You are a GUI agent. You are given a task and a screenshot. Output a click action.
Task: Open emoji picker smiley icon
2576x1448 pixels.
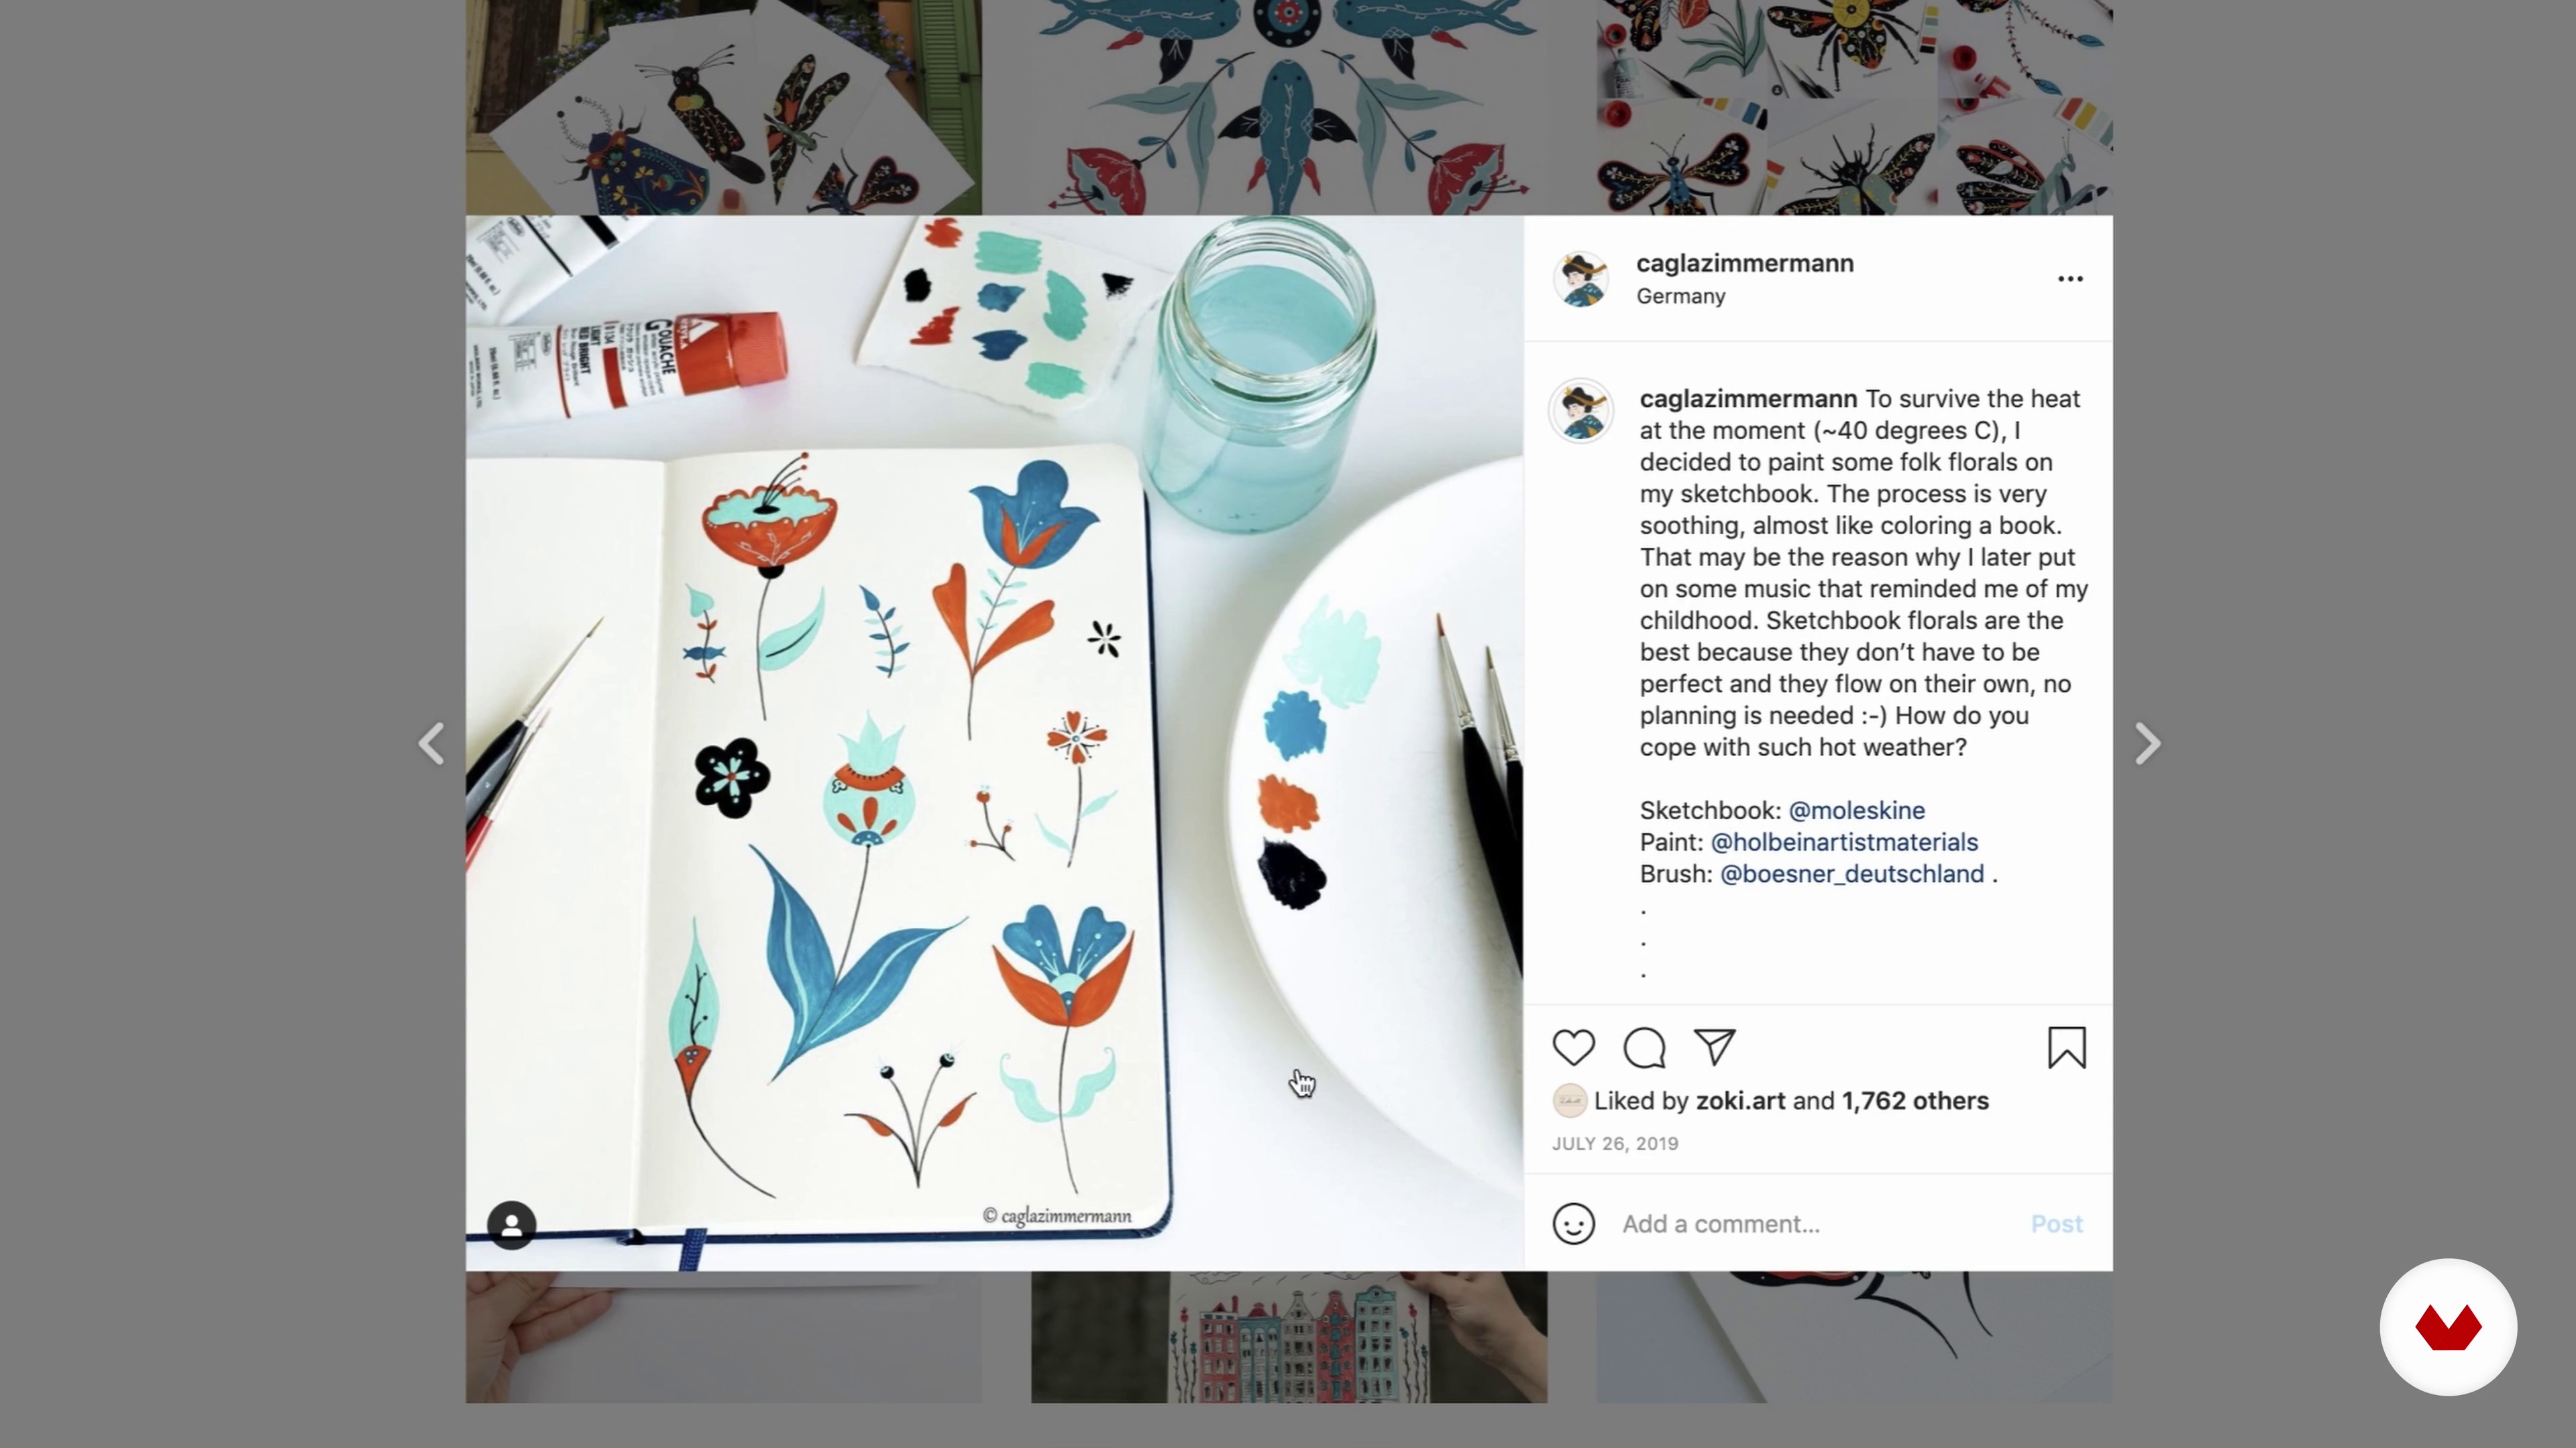tap(1573, 1223)
